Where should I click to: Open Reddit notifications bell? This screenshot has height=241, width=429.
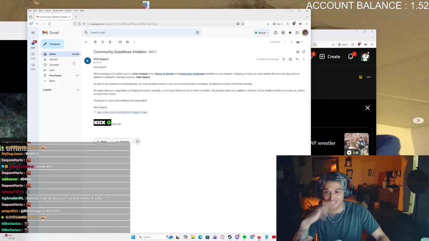(351, 56)
